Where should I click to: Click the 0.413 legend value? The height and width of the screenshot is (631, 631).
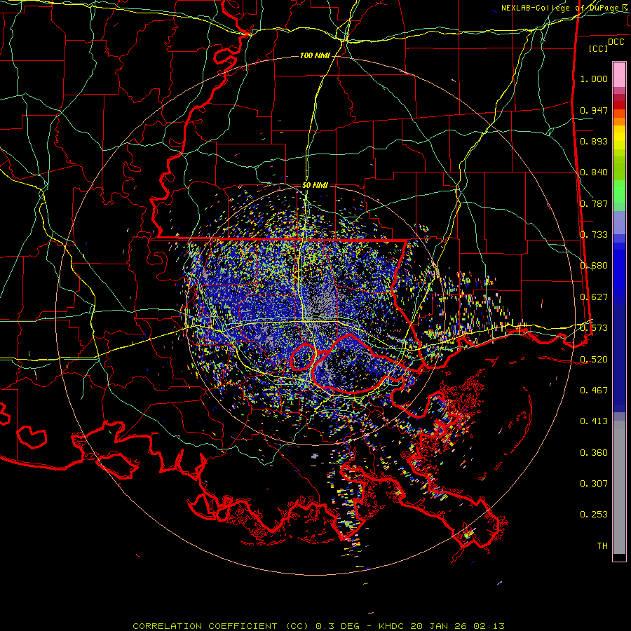click(594, 421)
